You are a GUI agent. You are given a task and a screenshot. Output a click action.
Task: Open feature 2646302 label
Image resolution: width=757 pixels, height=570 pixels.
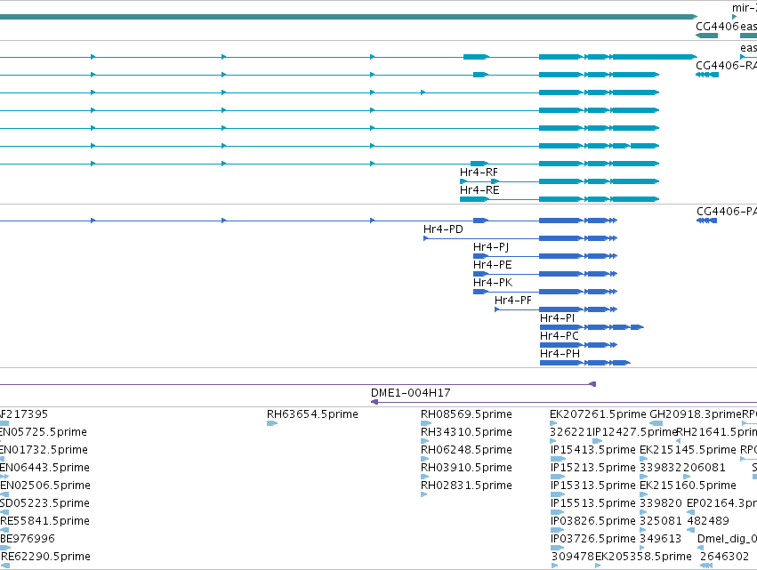pos(724,557)
